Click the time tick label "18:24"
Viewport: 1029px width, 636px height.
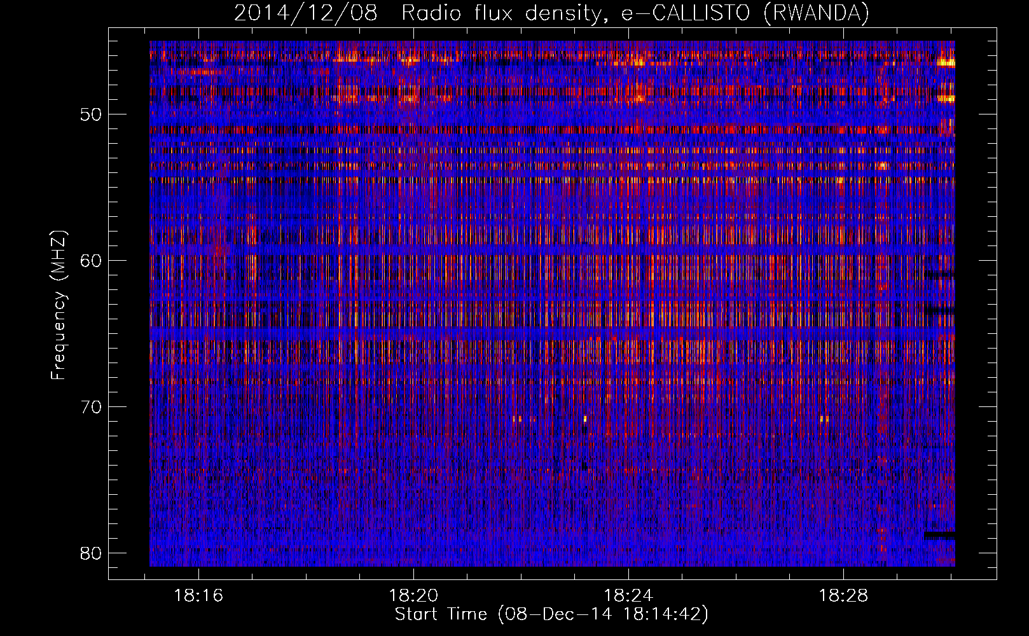point(628,596)
